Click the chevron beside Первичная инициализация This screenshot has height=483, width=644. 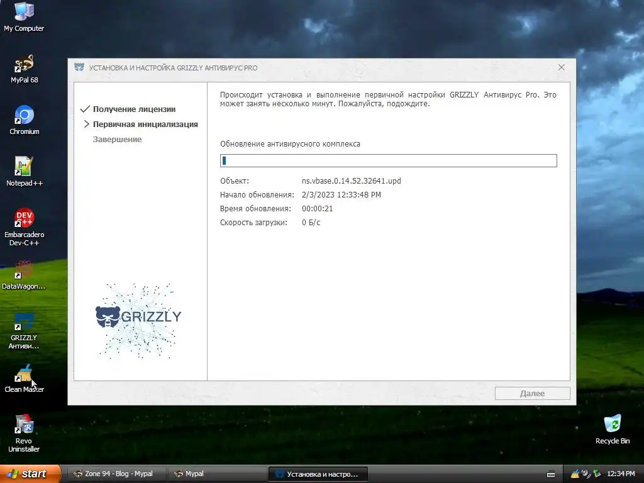click(86, 124)
